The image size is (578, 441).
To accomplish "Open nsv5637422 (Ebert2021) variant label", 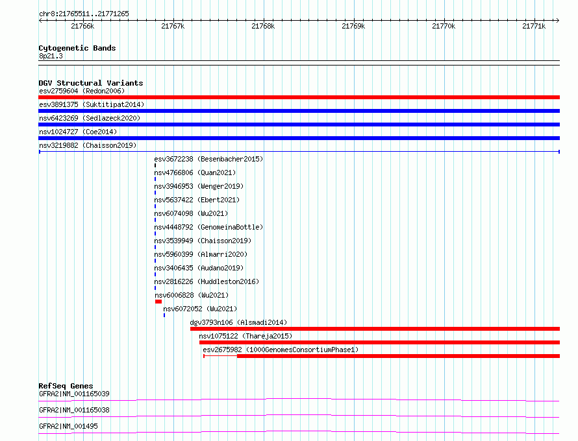I will (x=197, y=200).
